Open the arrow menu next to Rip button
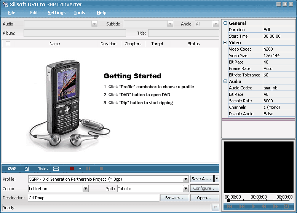 80,168
